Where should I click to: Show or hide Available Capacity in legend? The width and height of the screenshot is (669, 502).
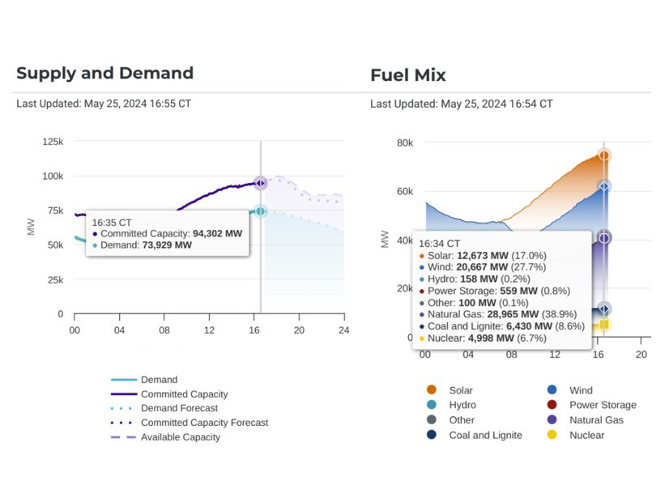coord(180,437)
